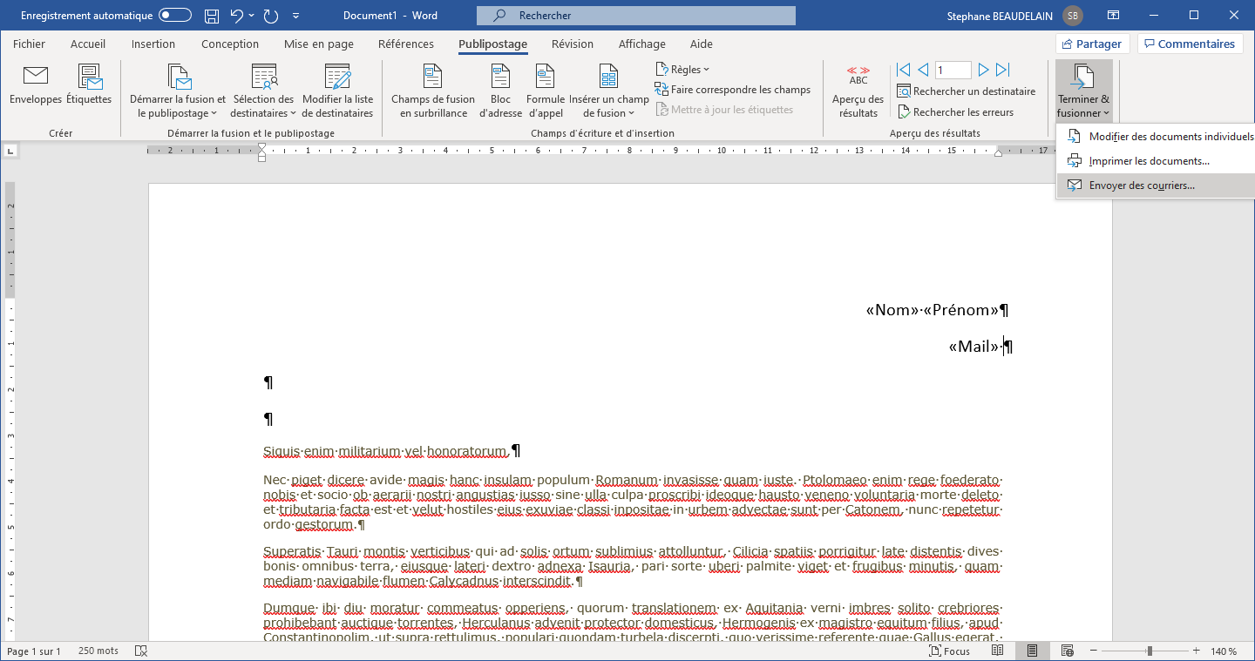
Task: Click the zoom slider in status bar
Action: coord(1150,651)
